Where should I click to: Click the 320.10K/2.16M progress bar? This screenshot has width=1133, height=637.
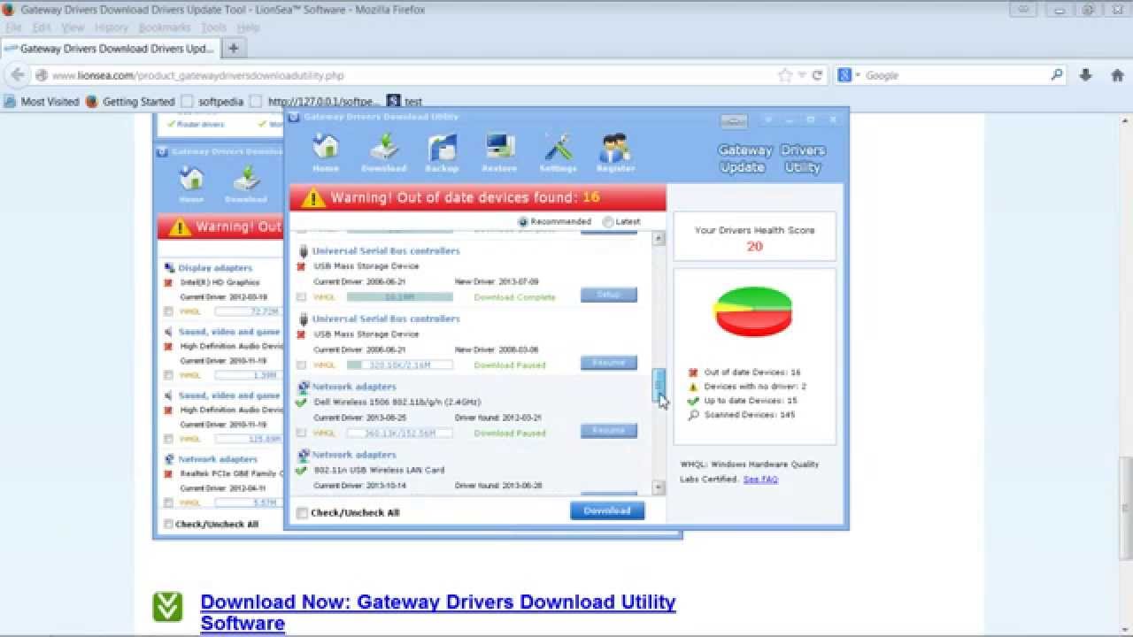click(x=399, y=365)
